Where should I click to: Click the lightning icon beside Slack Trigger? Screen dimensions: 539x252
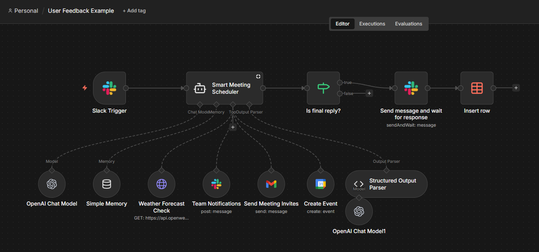pyautogui.click(x=85, y=88)
